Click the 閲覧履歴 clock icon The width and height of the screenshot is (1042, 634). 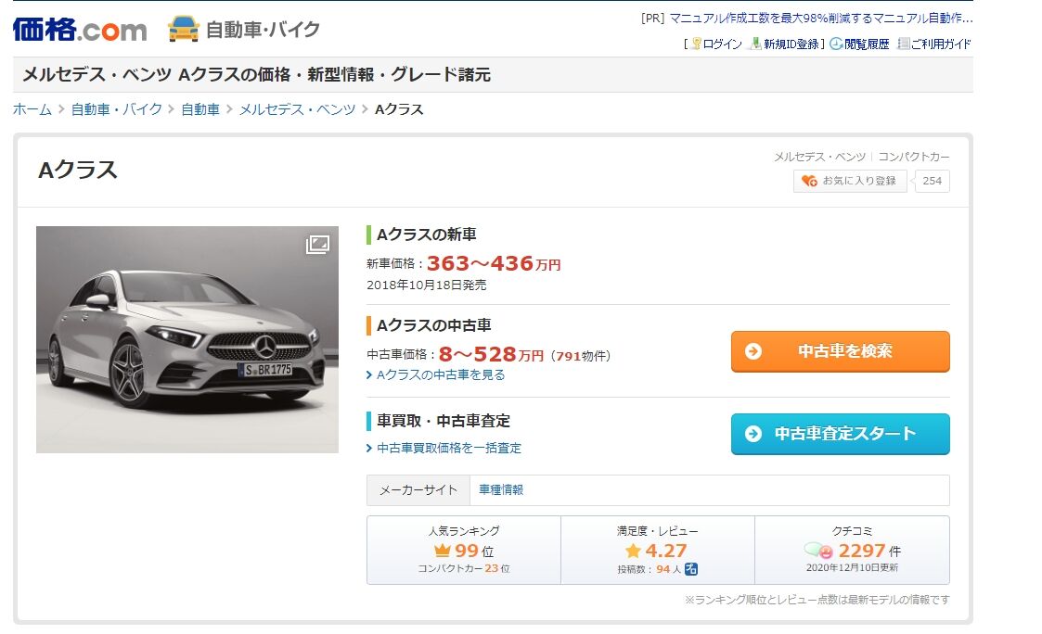[x=836, y=44]
